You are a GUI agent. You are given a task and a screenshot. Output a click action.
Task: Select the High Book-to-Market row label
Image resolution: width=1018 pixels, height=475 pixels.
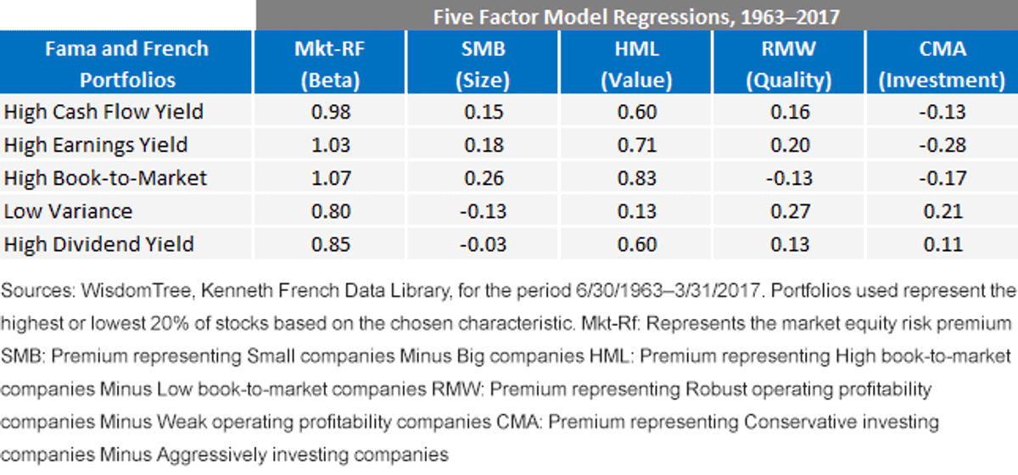(x=105, y=178)
